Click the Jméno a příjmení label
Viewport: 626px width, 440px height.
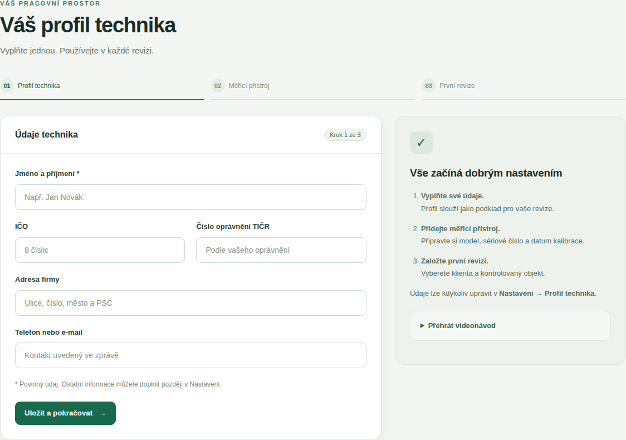pyautogui.click(x=47, y=174)
